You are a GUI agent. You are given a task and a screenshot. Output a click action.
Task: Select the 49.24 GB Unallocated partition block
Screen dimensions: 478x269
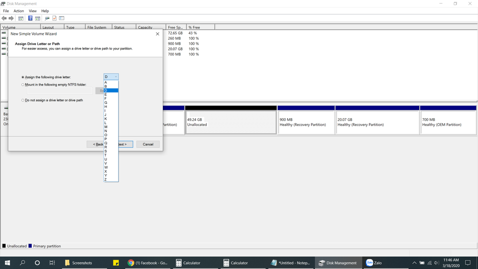point(231,122)
